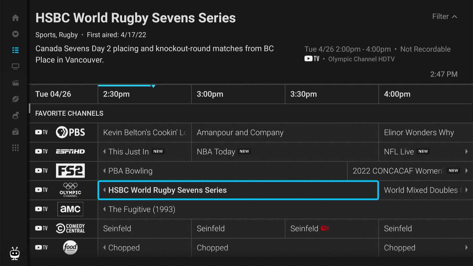Click the blue timeline position marker

coord(153,86)
